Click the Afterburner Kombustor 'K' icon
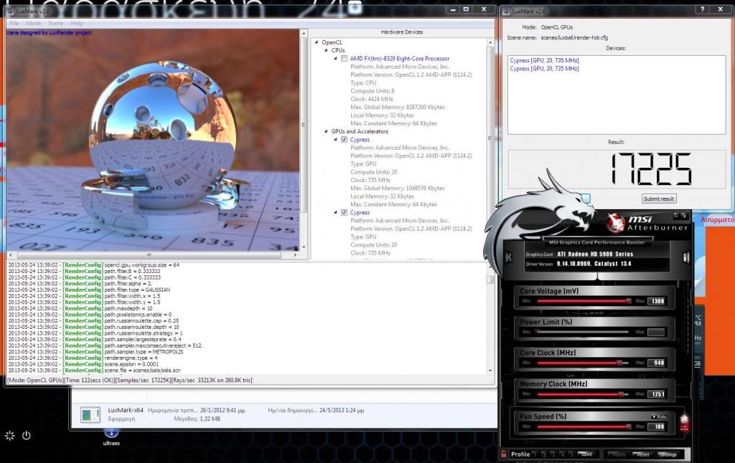 click(x=509, y=257)
